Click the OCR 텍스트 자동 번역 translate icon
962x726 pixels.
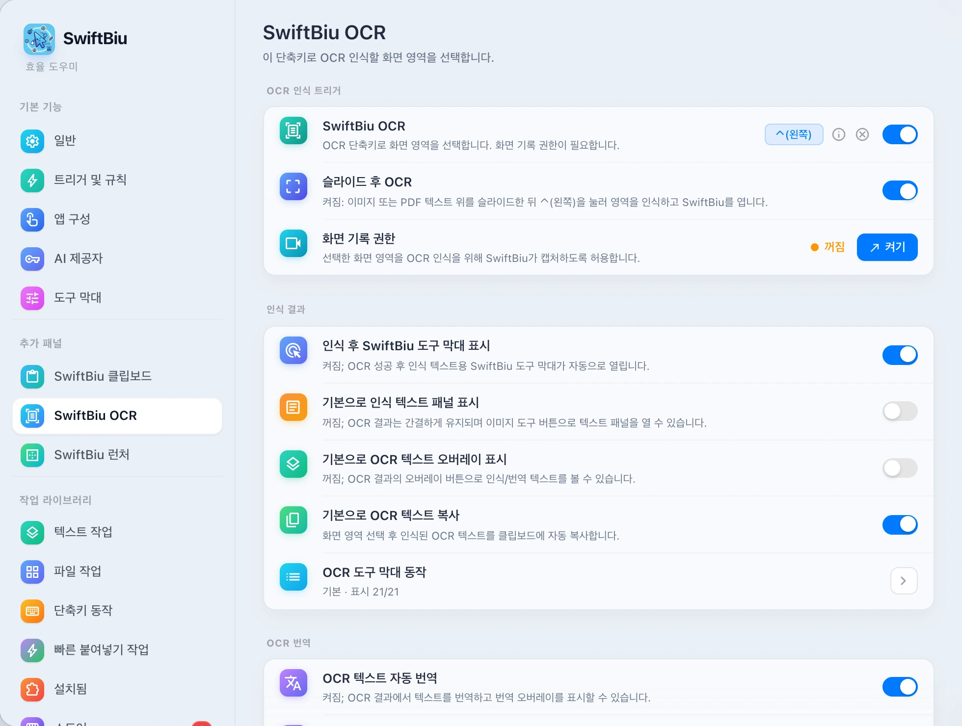tap(294, 683)
